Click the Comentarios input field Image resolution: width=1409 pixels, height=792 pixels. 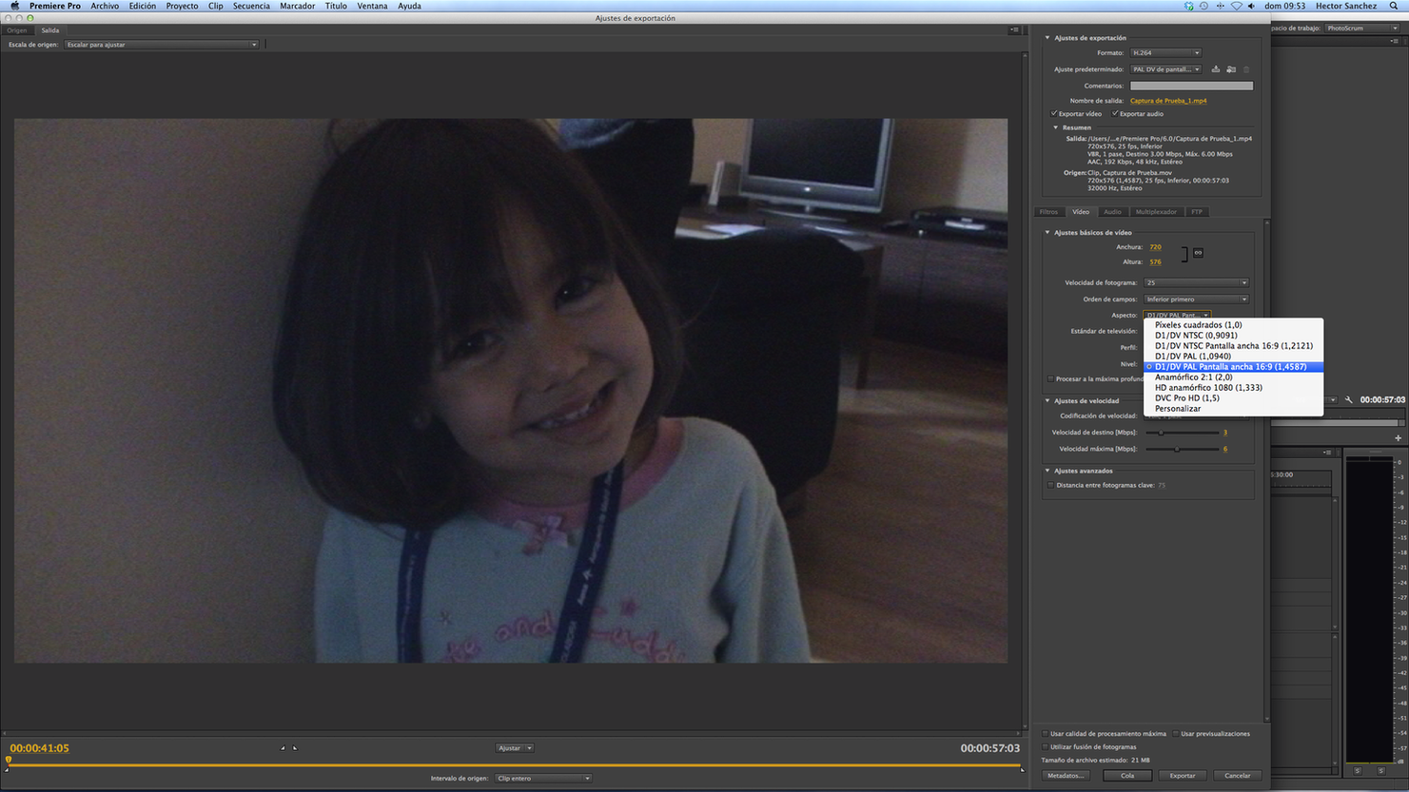tap(1191, 86)
